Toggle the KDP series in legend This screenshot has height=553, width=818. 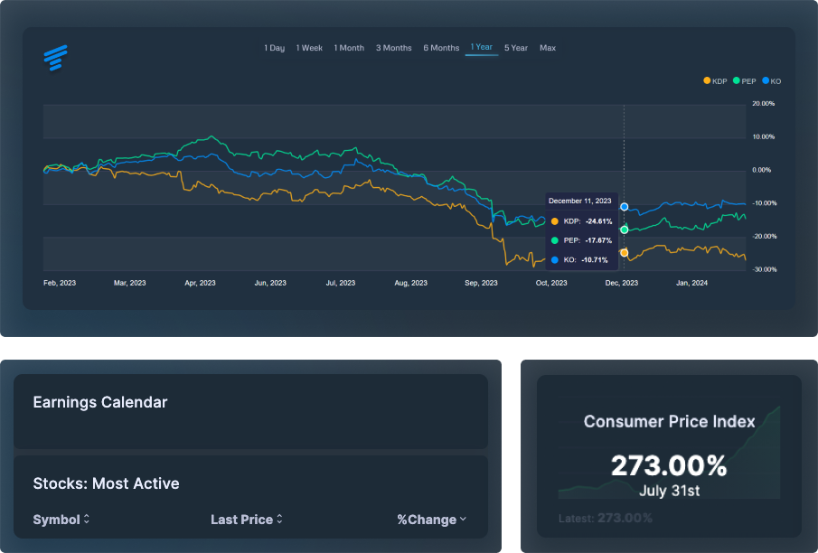pyautogui.click(x=715, y=81)
